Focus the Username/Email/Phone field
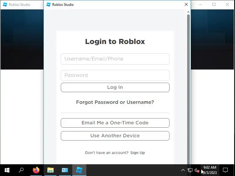The image size is (235, 176). (x=115, y=59)
